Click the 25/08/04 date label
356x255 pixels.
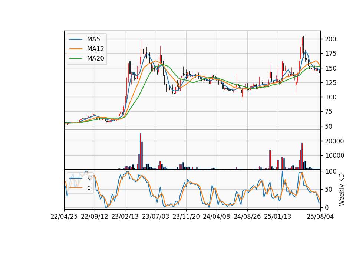click(320, 217)
